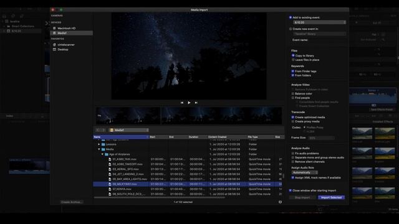
Task: Click file icon of 02_A380_TAKEOFF.mov
Action: (x=110, y=164)
